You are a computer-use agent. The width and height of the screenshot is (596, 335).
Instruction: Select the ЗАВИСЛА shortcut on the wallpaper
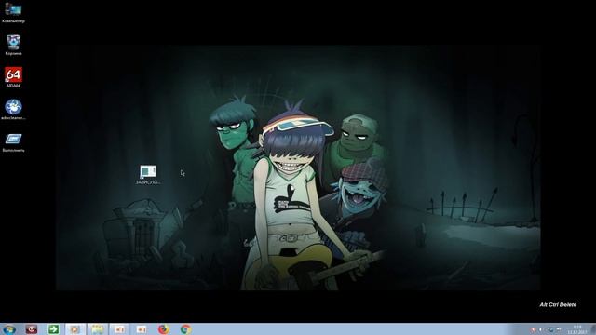pos(148,175)
